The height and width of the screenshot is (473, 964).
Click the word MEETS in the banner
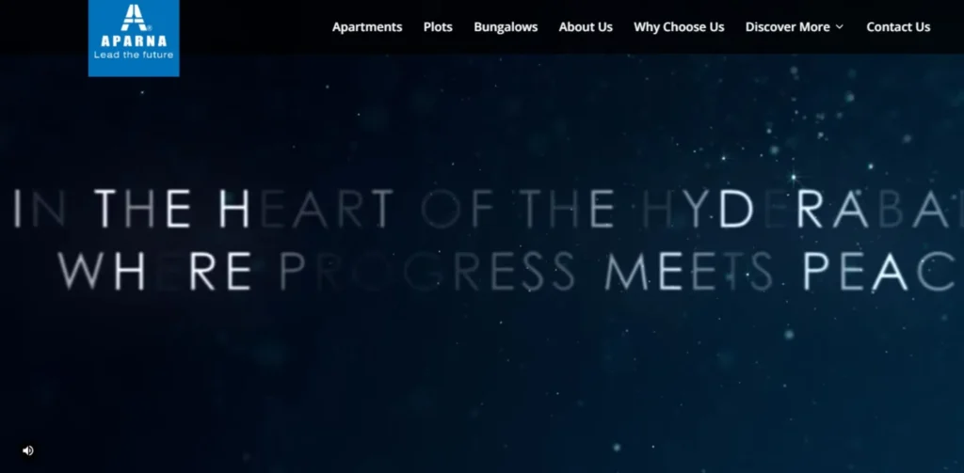tap(689, 271)
